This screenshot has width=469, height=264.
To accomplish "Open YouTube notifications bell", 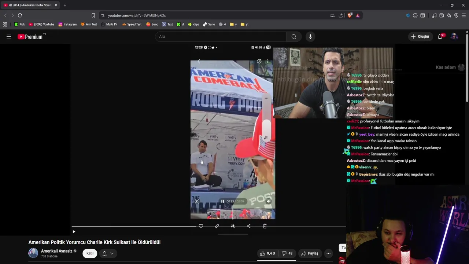I will [x=440, y=37].
